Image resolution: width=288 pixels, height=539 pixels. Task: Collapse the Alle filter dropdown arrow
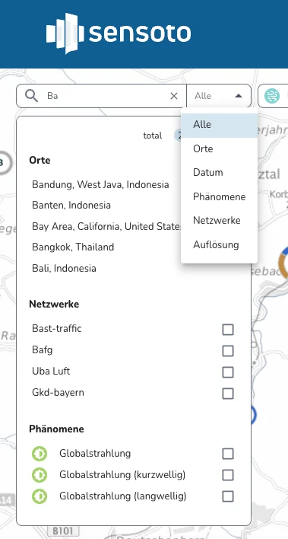coord(239,96)
